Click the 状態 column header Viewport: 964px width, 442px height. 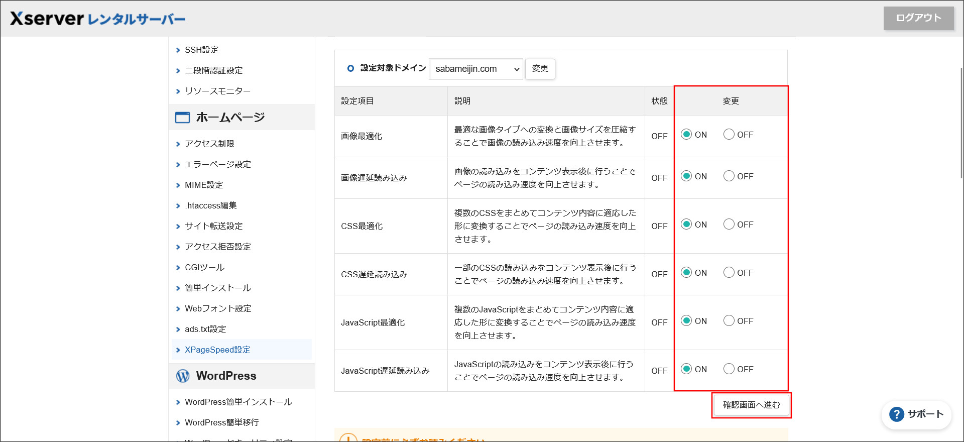tap(660, 101)
